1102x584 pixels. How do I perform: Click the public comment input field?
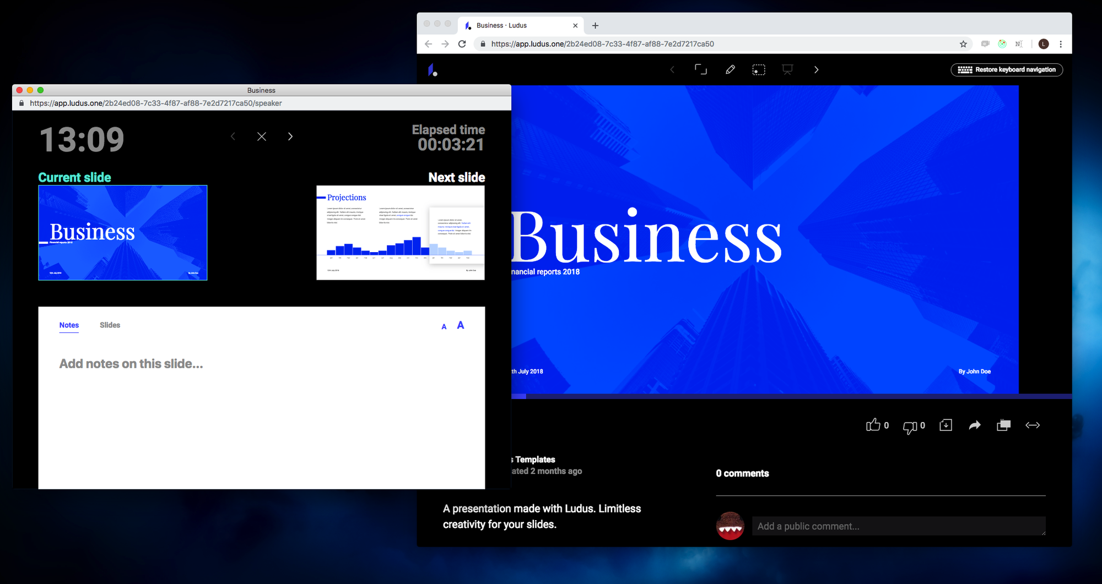[x=899, y=526]
